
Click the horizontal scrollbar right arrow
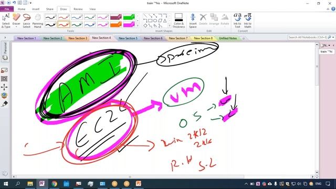[x=313, y=177]
